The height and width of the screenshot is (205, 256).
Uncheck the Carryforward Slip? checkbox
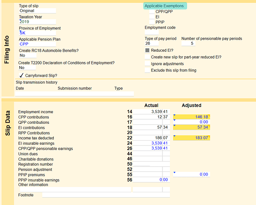tap(21, 75)
